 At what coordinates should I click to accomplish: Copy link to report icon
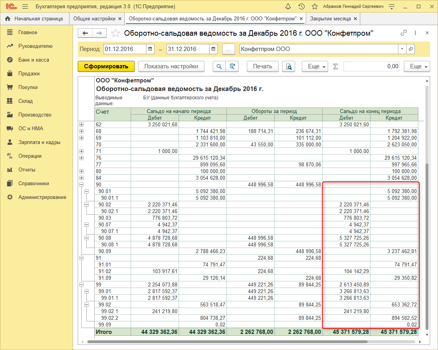[403, 33]
